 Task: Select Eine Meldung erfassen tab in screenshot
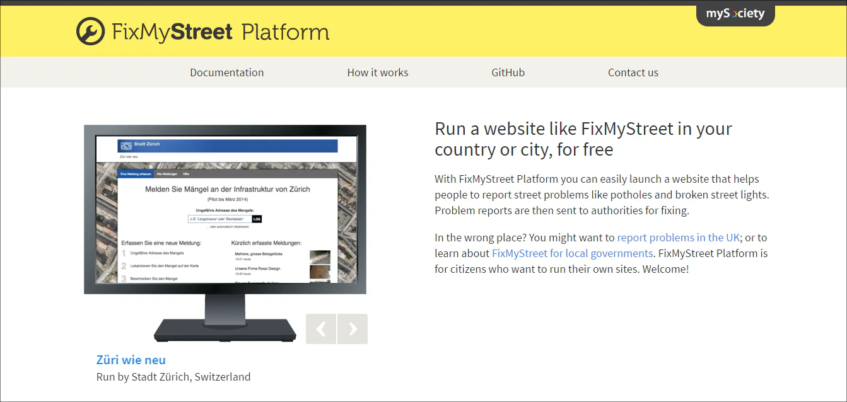[136, 173]
